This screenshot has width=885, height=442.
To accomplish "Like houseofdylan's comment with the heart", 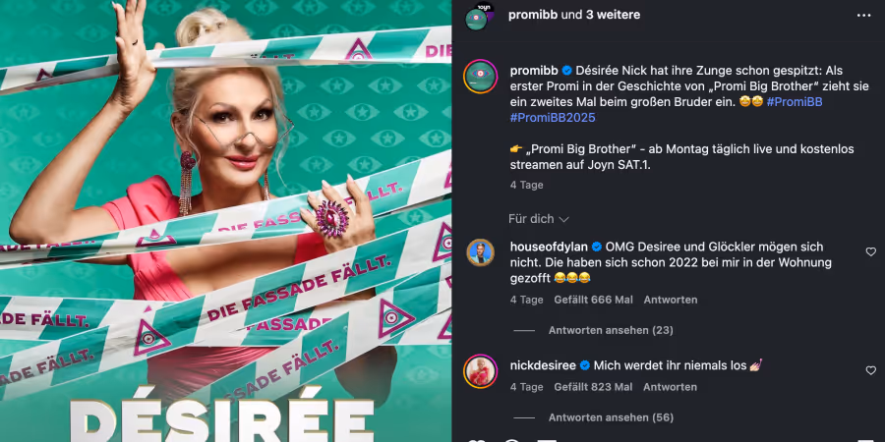I will click(x=871, y=251).
